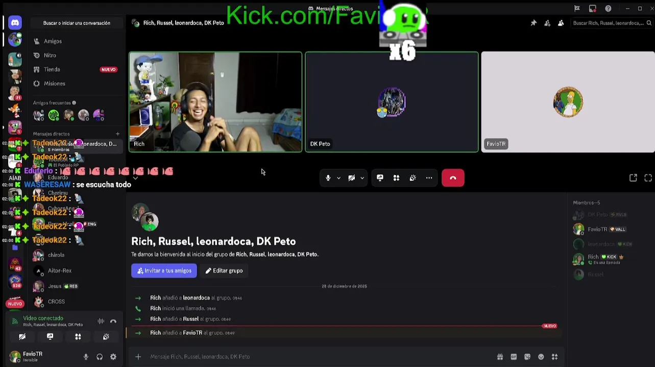
Task: Open soundboard from call controls bar
Action: (413, 178)
